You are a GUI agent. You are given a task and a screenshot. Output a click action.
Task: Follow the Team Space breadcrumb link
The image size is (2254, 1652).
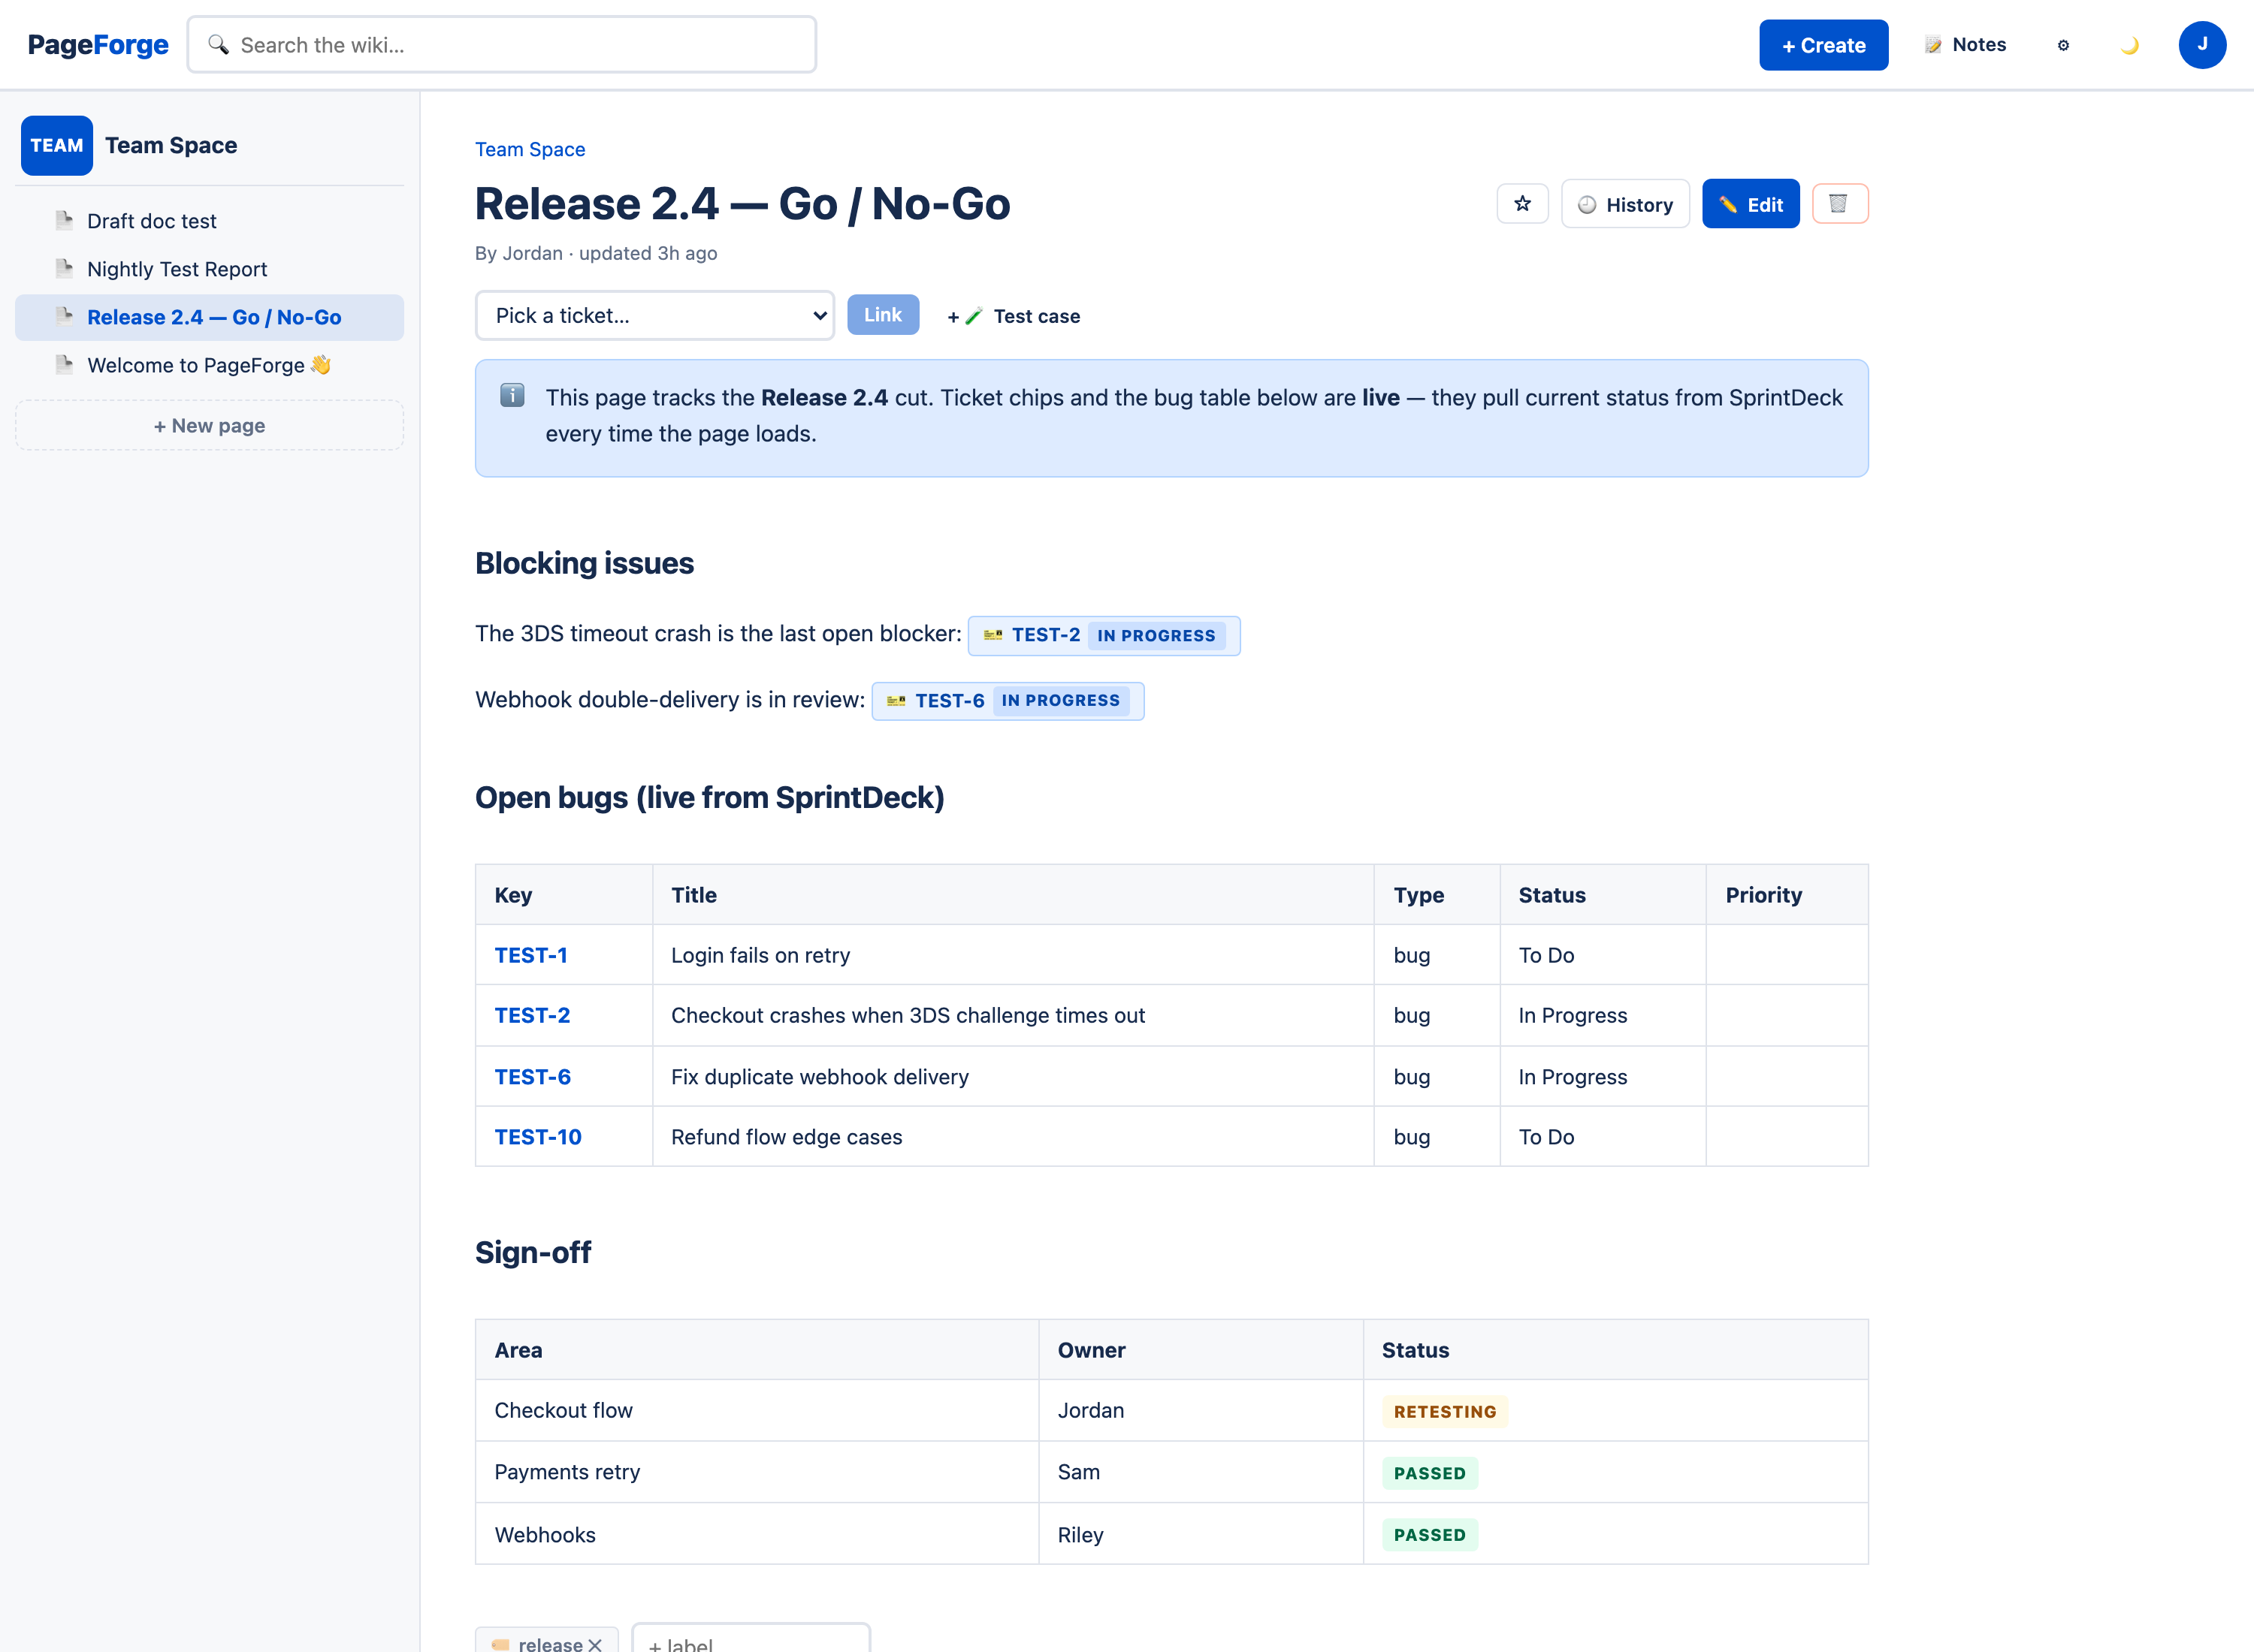pyautogui.click(x=530, y=149)
